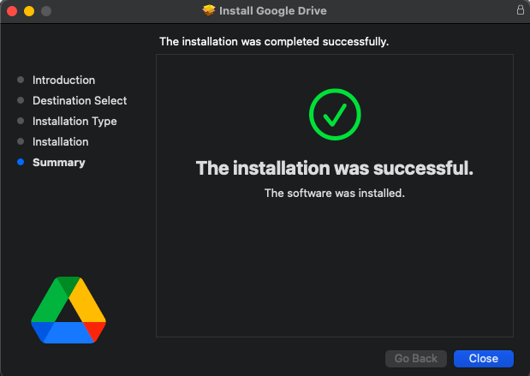Viewport: 530px width, 376px height.
Task: Click the 'The installation was successful.' heading
Action: (335, 168)
